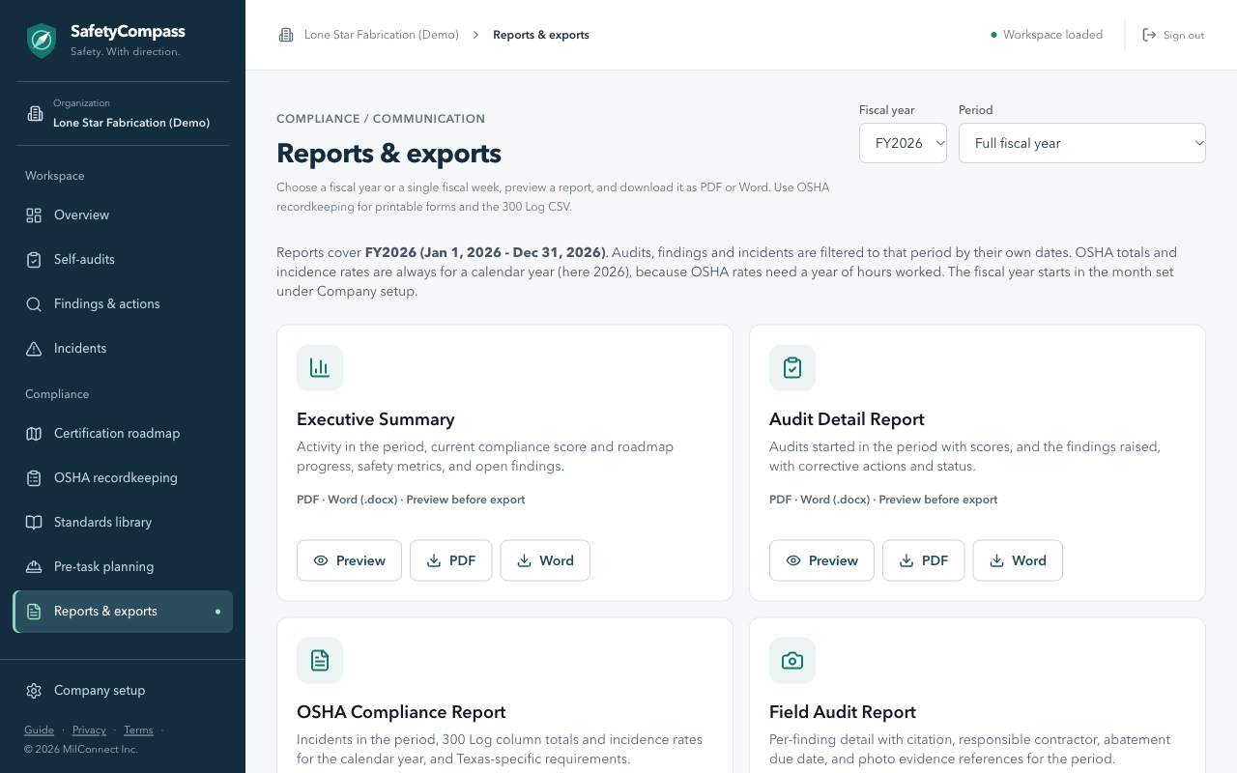Click the Executive Summary bar chart icon
Screen dimensions: 1237x773
(x=320, y=368)
